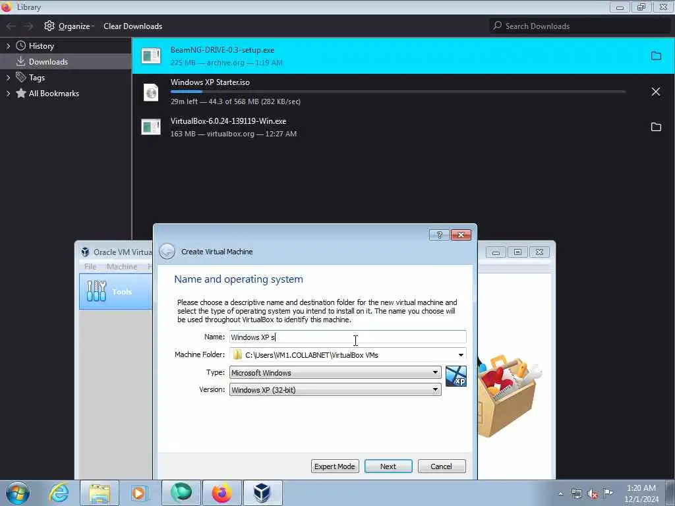
Task: Select Downloads in the Library sidebar
Action: coord(65,61)
